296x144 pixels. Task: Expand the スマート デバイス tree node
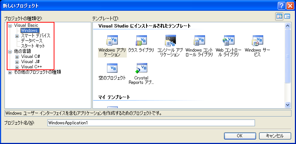[x=17, y=36]
